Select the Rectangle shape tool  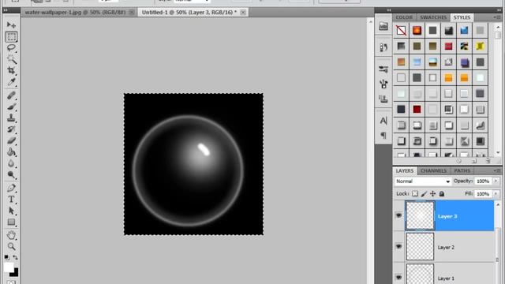[11, 222]
